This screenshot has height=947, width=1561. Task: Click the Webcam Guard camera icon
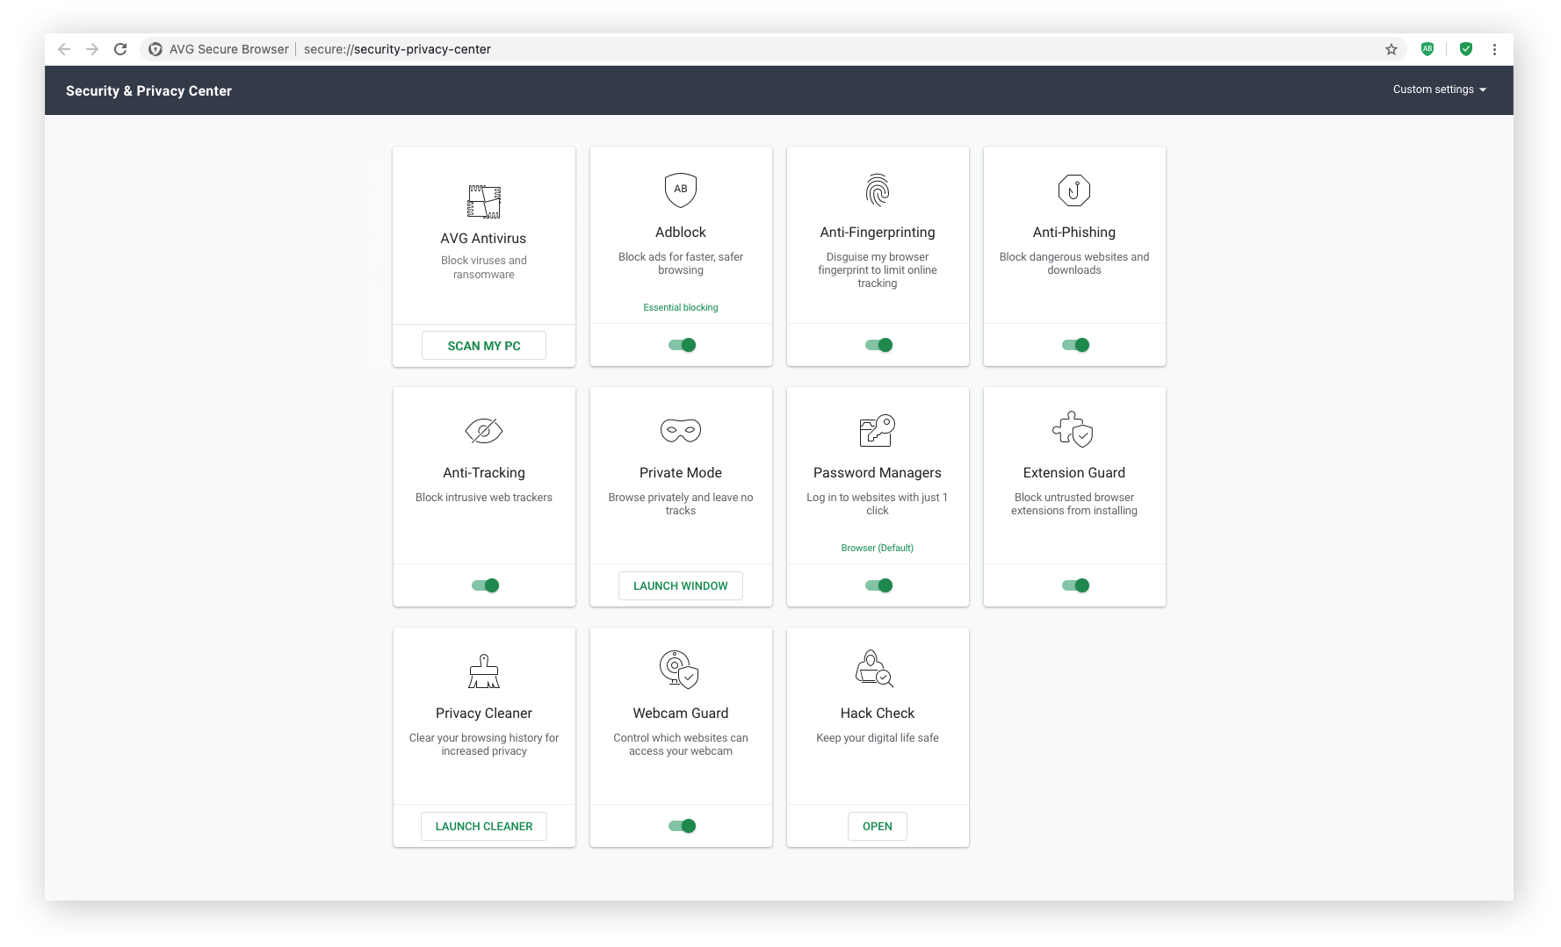tap(680, 671)
